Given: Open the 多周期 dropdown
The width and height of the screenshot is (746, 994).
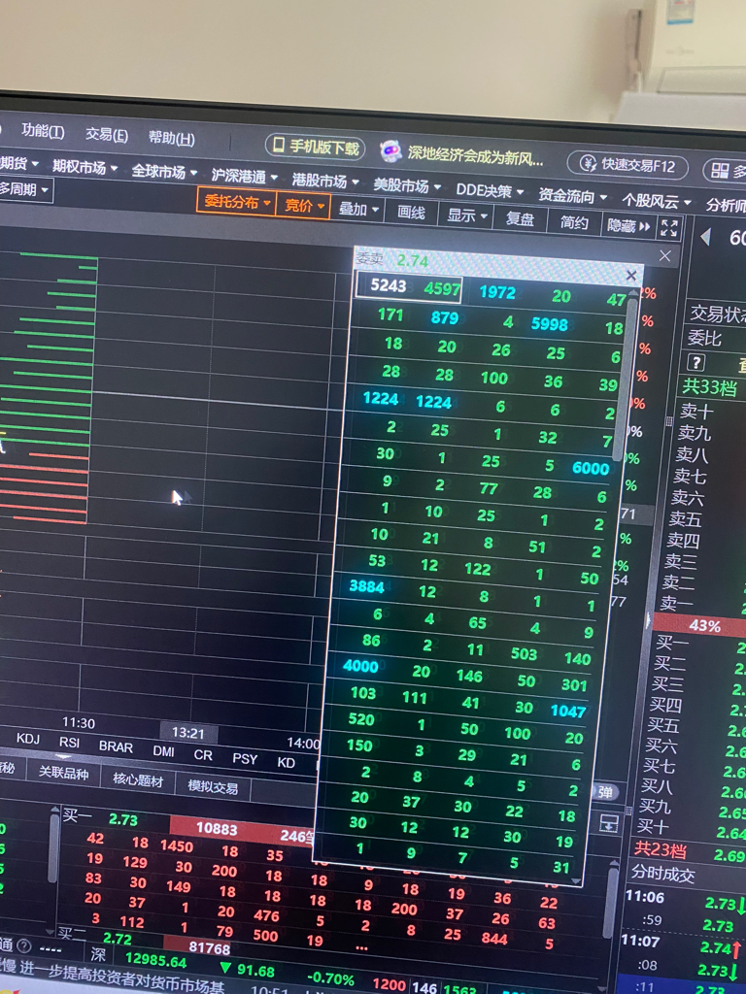Looking at the screenshot, I should [24, 189].
